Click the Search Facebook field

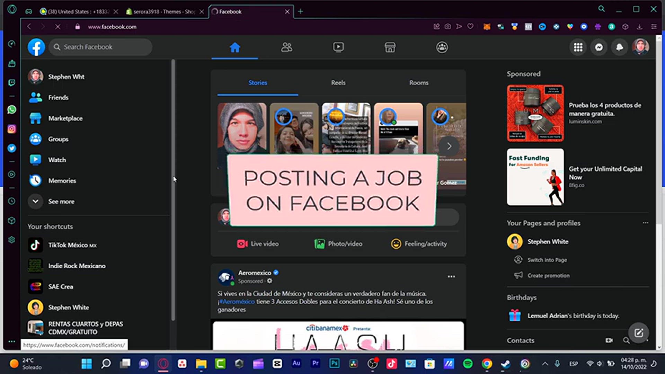100,47
